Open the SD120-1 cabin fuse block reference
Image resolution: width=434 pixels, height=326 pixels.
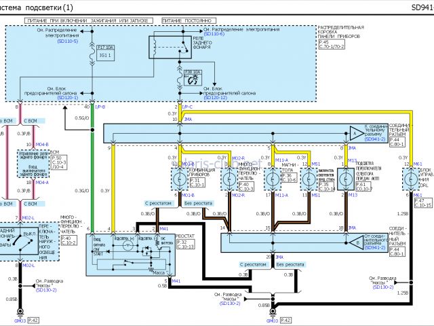click(x=68, y=98)
